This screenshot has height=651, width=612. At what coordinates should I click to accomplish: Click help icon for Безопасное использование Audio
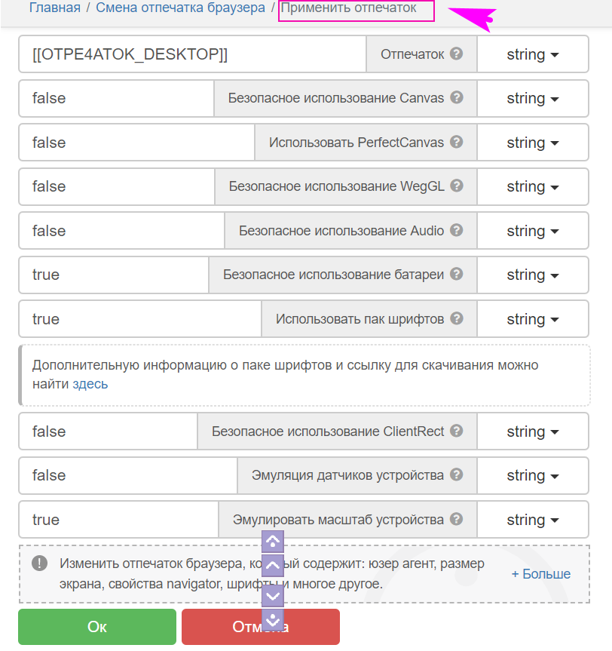tap(456, 231)
